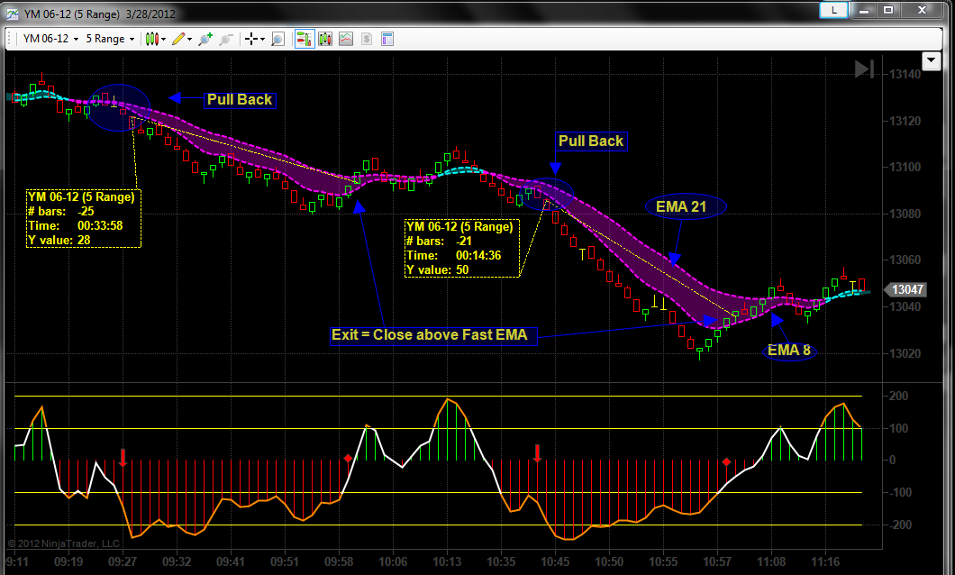The image size is (955, 575).
Task: Click the red diamond marker near 10:57
Action: [726, 461]
